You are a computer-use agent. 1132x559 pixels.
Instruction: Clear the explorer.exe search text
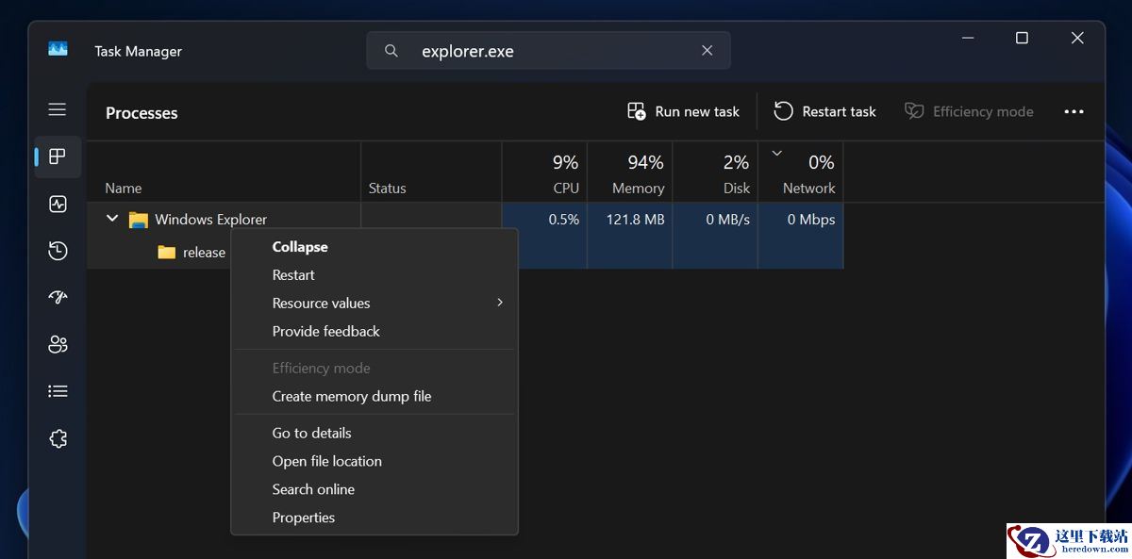[707, 51]
